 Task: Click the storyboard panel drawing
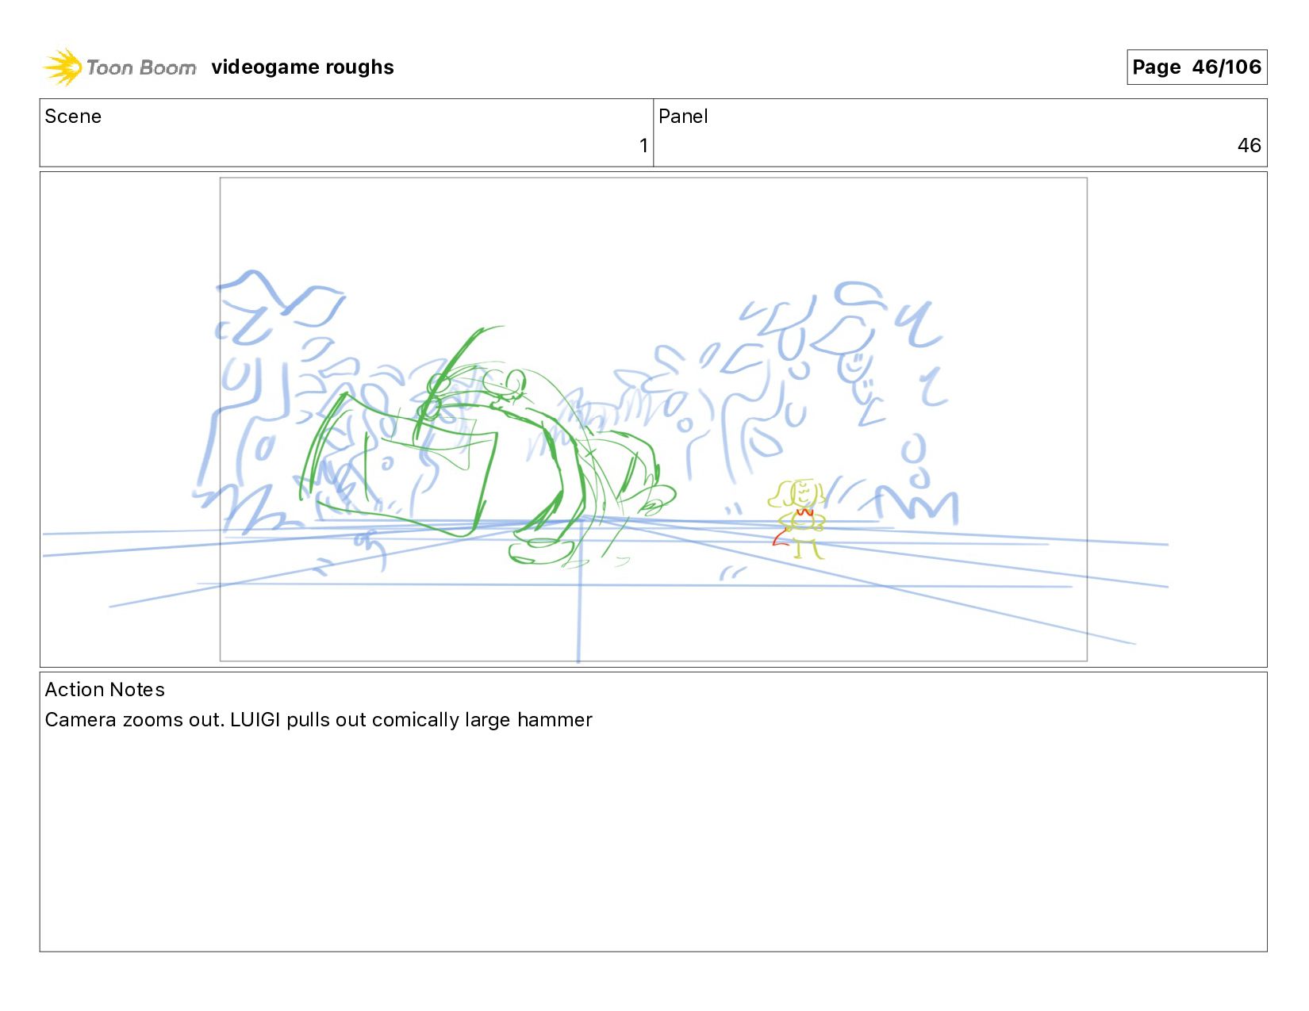[x=653, y=419]
